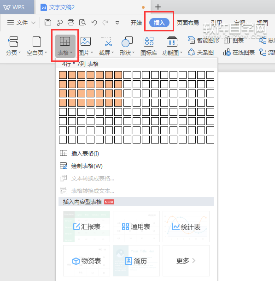Insert a 图表 chart
Screen dimensions: 275x281
[234, 40]
